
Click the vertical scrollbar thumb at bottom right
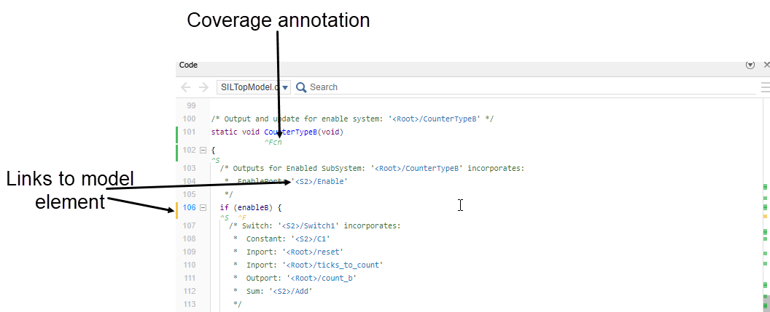click(x=766, y=300)
